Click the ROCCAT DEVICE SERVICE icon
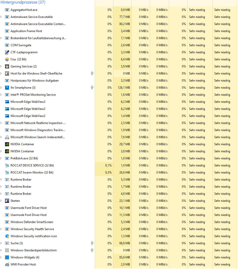Viewport: 239px width, 269px height. pyautogui.click(x=7, y=165)
